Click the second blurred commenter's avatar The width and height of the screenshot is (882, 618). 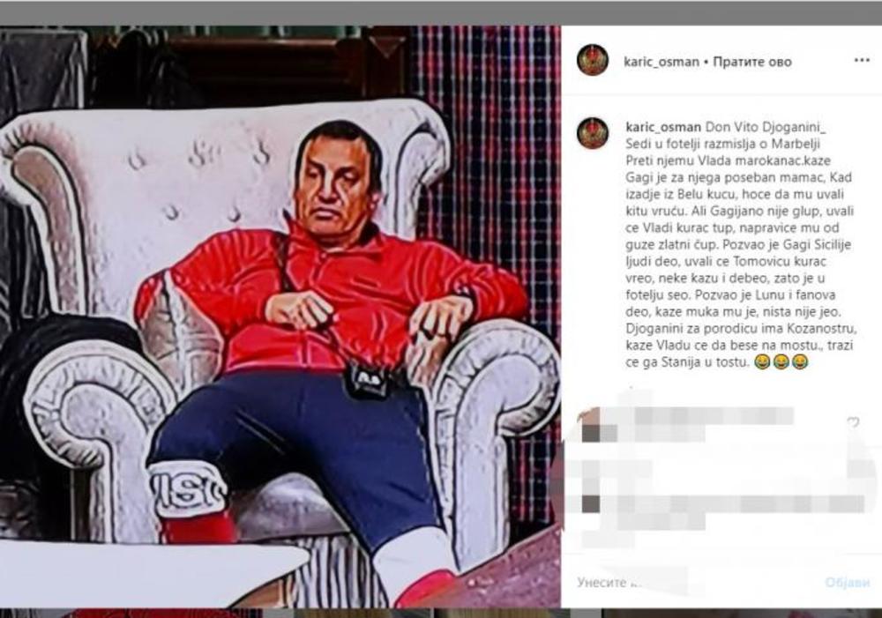click(591, 503)
